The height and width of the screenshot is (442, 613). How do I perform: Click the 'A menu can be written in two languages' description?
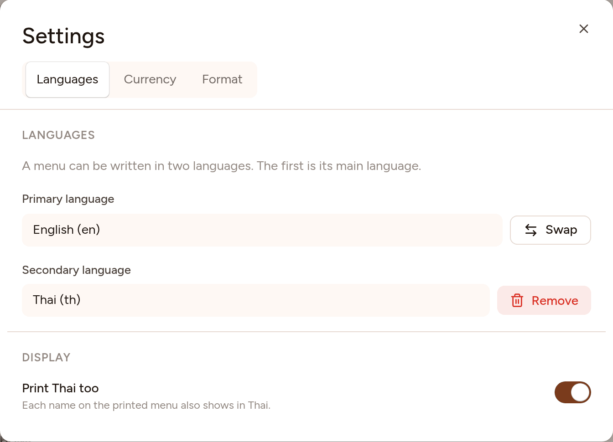click(221, 166)
